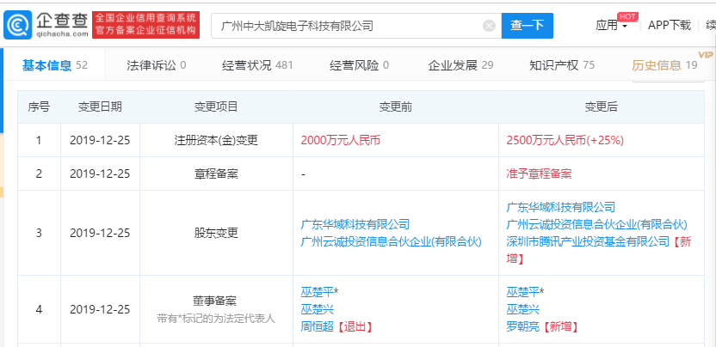Click the red 全国企业信用查询系统 banner
Viewport: 716px width, 347px height.
pyautogui.click(x=145, y=25)
